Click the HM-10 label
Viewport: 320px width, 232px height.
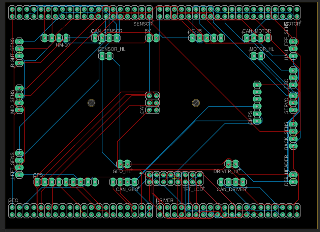point(63,45)
